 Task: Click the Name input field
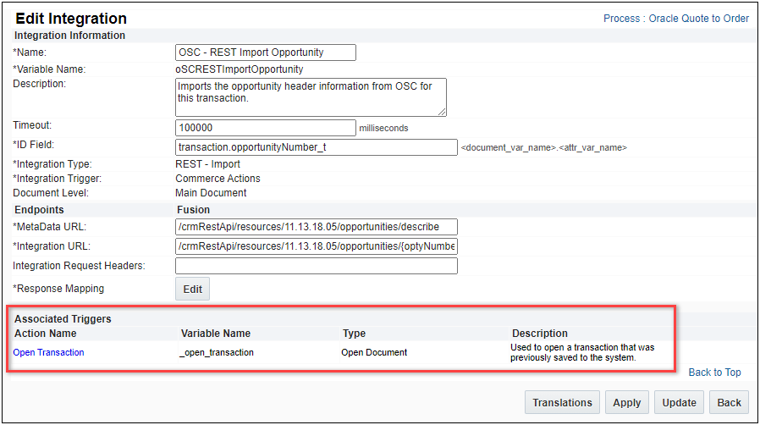click(x=265, y=52)
